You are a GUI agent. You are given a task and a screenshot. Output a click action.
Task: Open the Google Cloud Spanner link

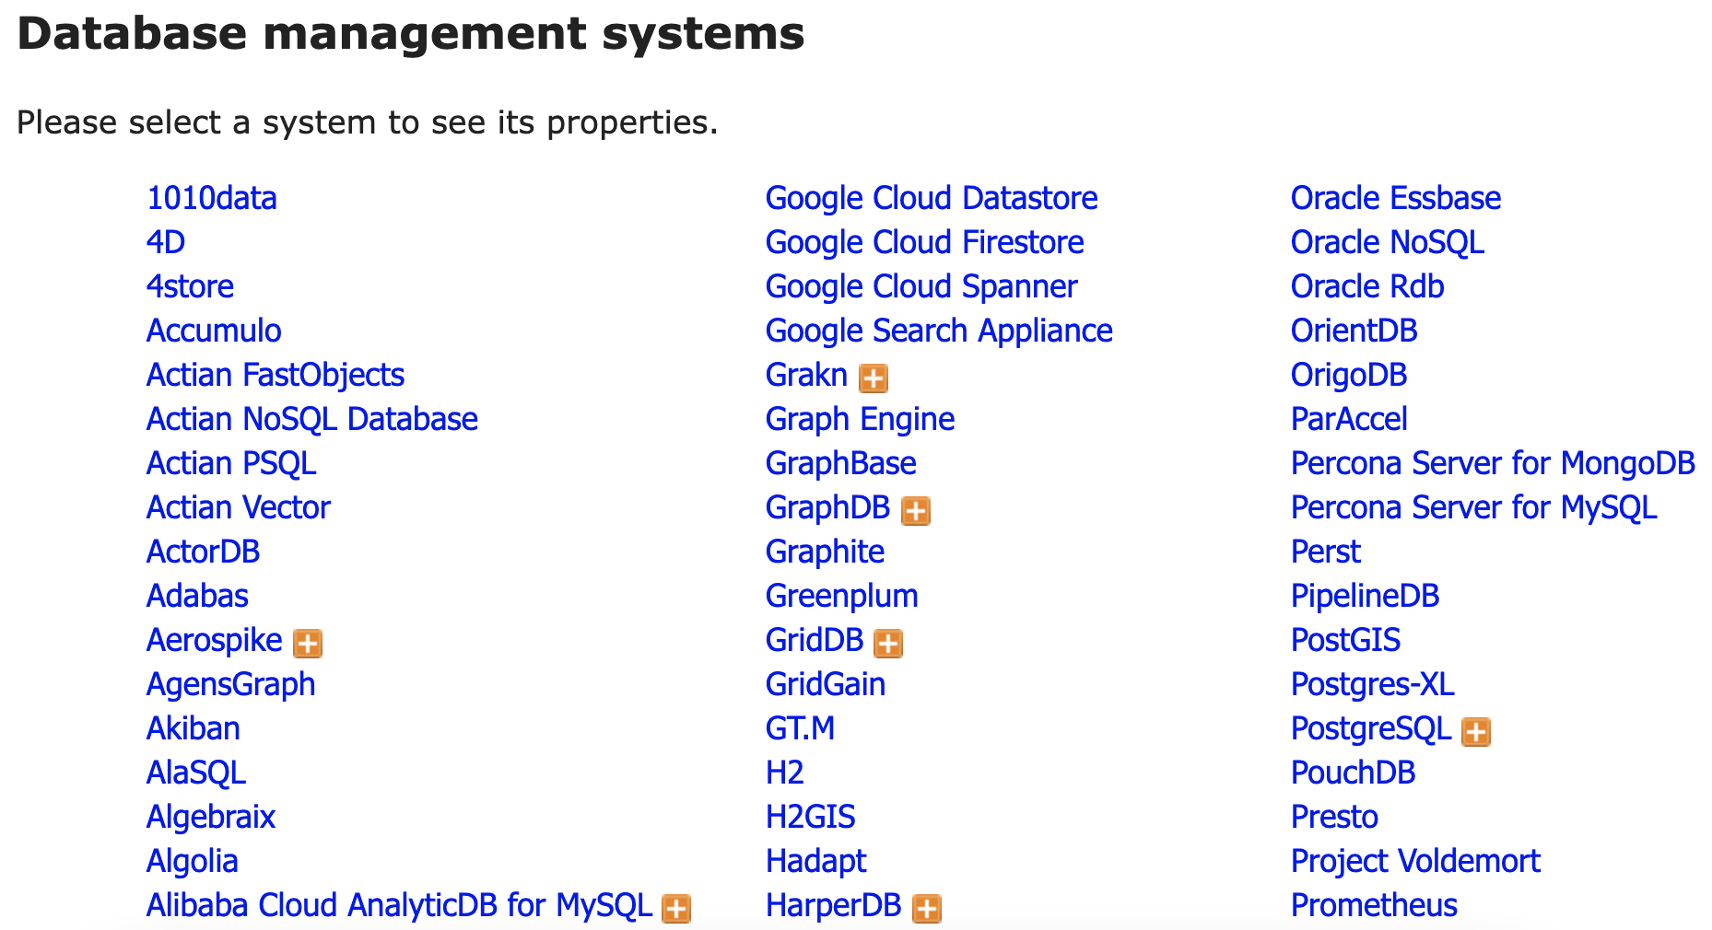click(x=920, y=286)
